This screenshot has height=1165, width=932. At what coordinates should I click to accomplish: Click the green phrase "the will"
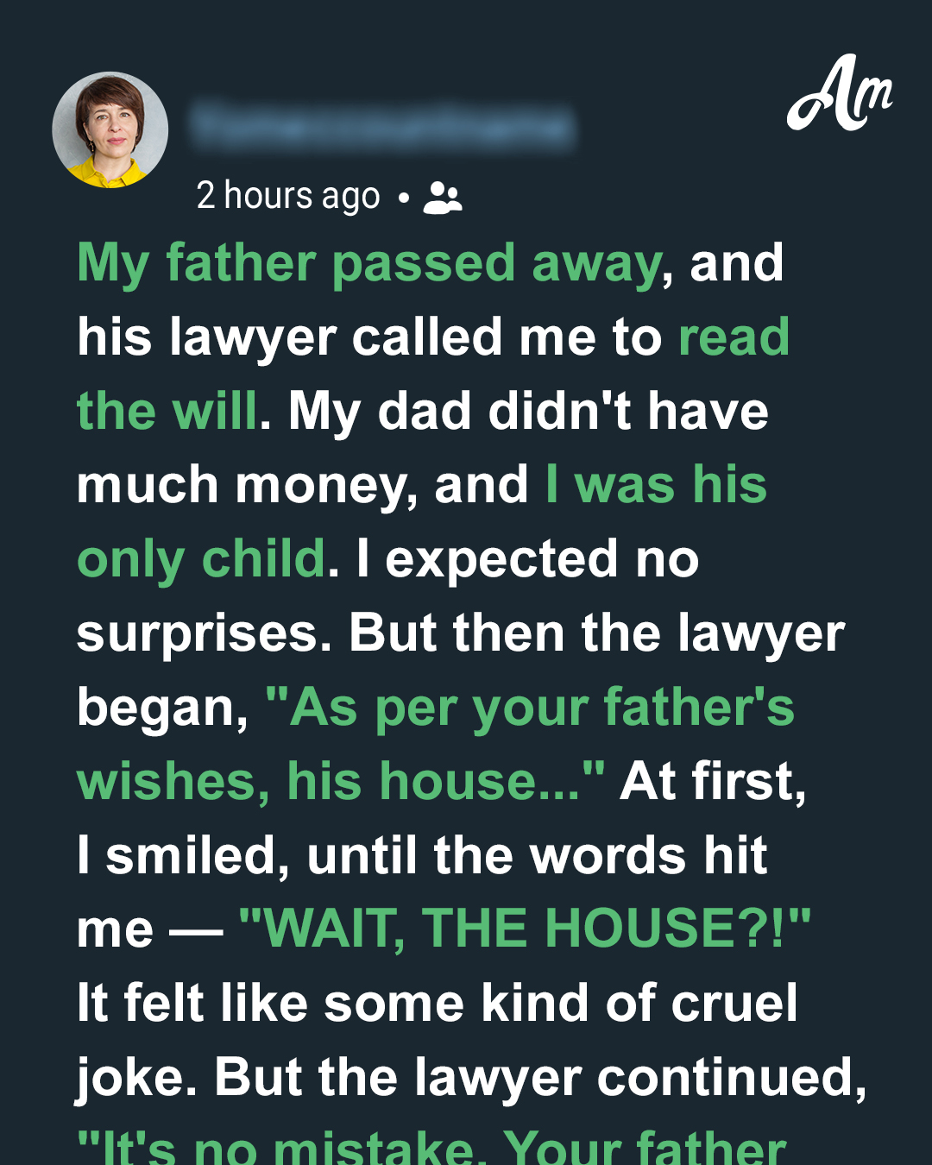(x=167, y=411)
